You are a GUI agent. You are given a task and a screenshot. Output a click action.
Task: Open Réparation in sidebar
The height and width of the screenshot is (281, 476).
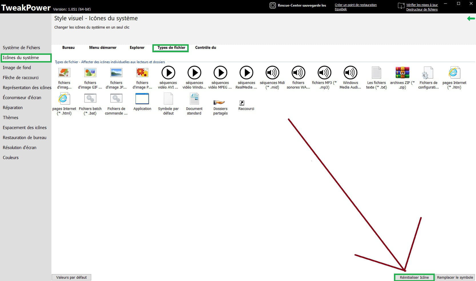tap(13, 108)
